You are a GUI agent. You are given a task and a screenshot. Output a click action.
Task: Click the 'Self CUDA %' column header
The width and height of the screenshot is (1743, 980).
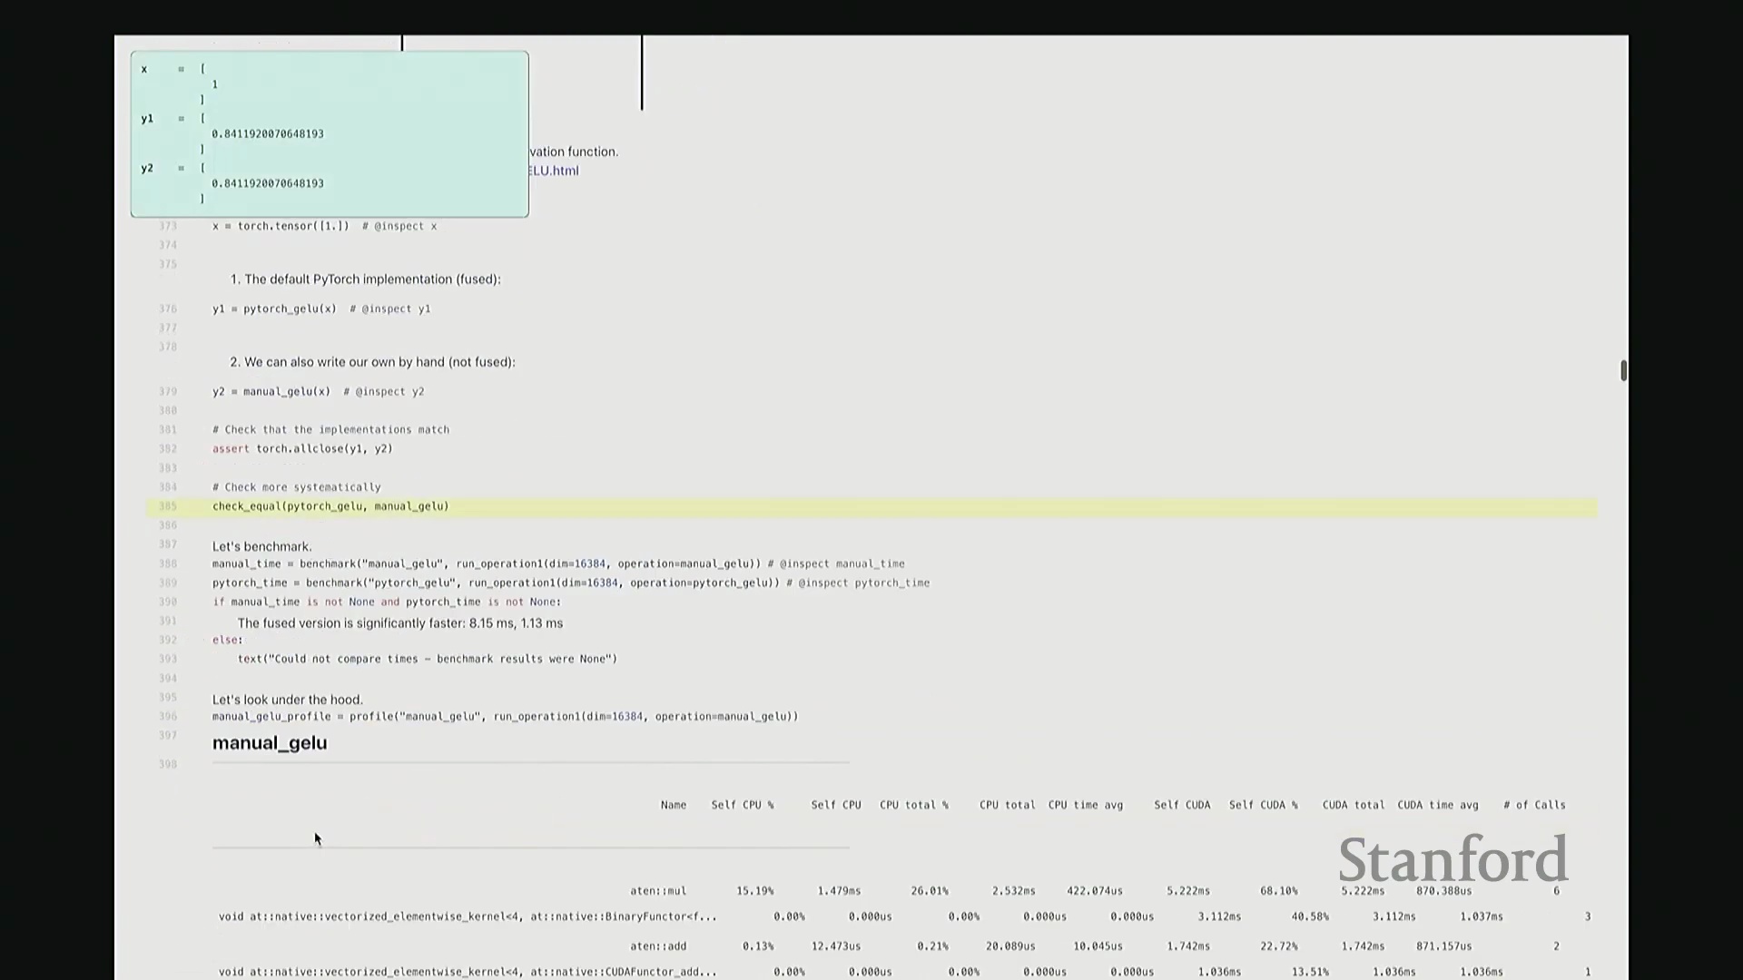[x=1263, y=805]
